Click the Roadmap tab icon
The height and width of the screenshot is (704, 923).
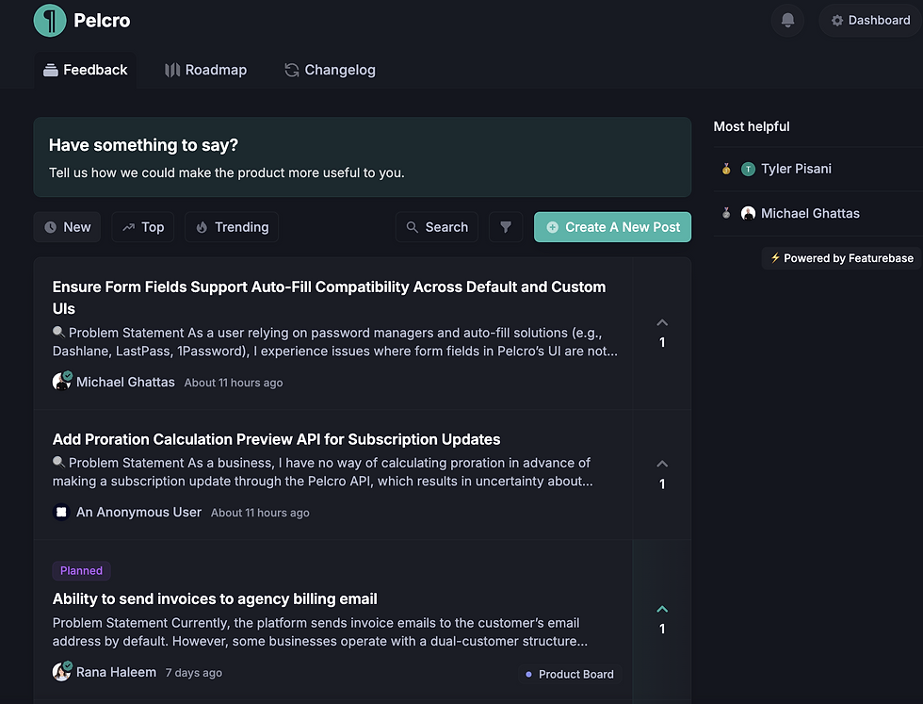[171, 70]
